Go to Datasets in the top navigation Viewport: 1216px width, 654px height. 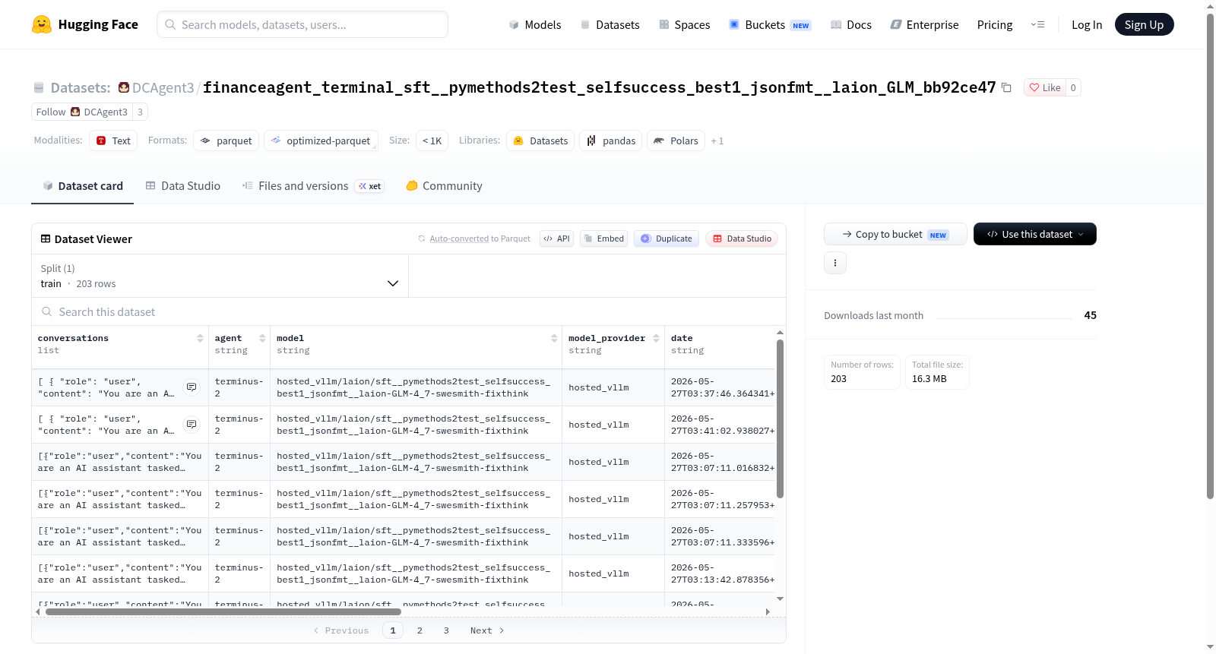(610, 24)
